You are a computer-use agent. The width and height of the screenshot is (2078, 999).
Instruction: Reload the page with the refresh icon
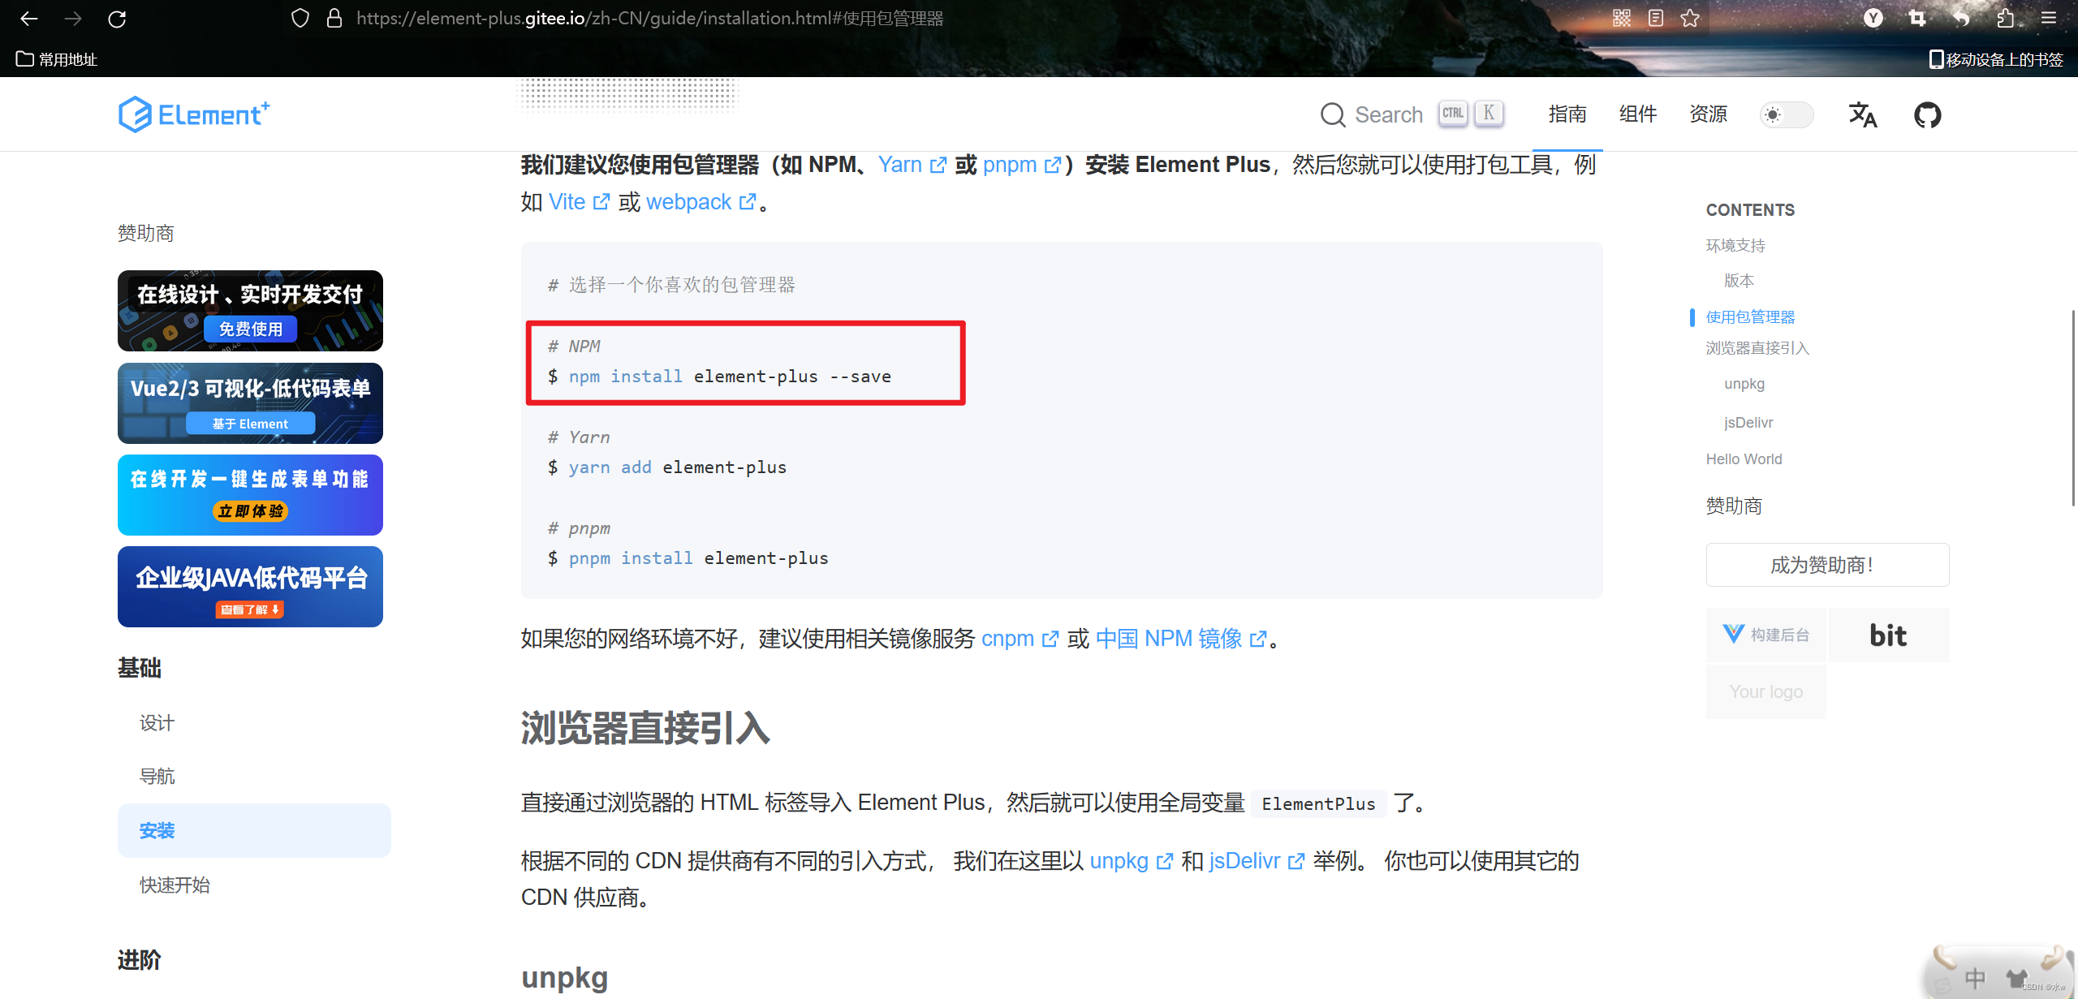coord(117,18)
